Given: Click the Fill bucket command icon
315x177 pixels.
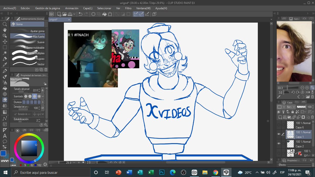Looking at the screenshot, I should click(104, 14).
